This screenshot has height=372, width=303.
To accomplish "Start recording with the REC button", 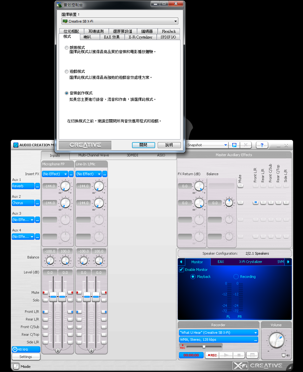I will tap(212, 355).
